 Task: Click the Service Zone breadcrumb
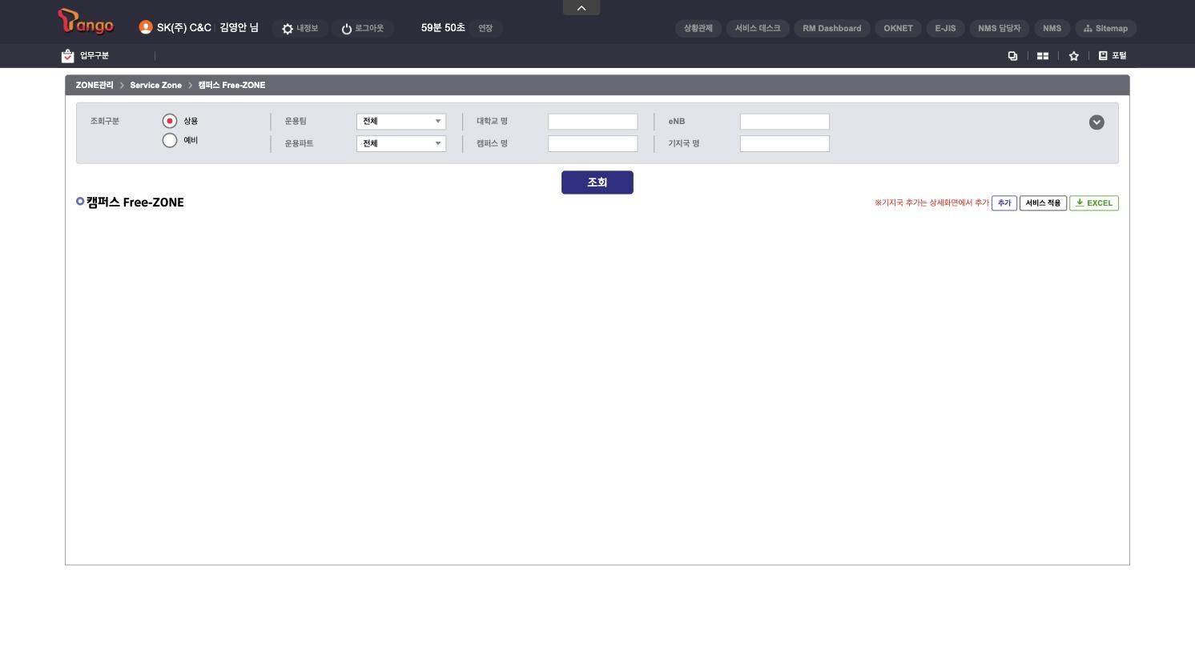156,86
